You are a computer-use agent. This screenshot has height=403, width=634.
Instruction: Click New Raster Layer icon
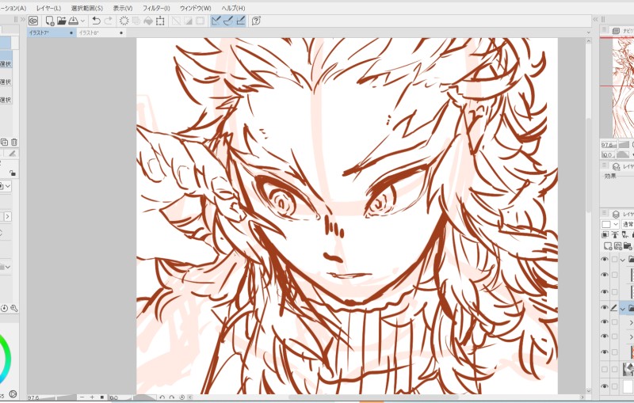tap(608, 245)
